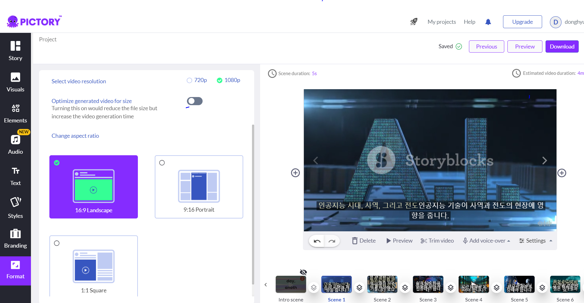Viewport: 584px width, 303px height.
Task: Select the Intro scene thumbnail
Action: coord(291,284)
